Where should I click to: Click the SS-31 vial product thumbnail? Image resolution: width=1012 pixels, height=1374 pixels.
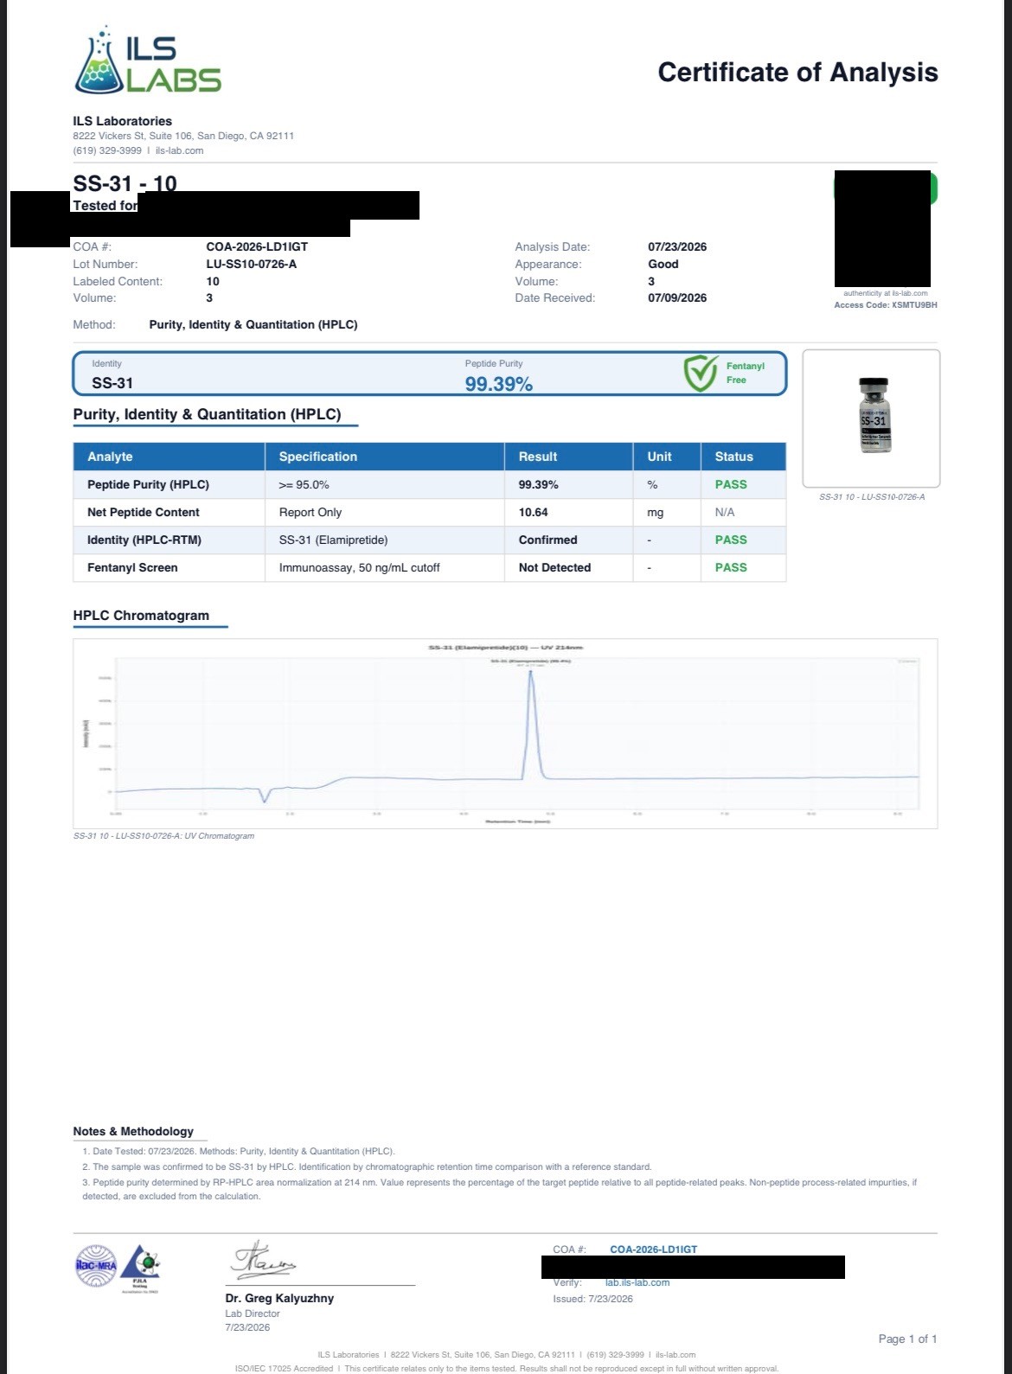pyautogui.click(x=874, y=416)
